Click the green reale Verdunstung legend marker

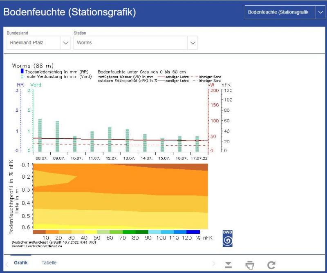point(22,76)
